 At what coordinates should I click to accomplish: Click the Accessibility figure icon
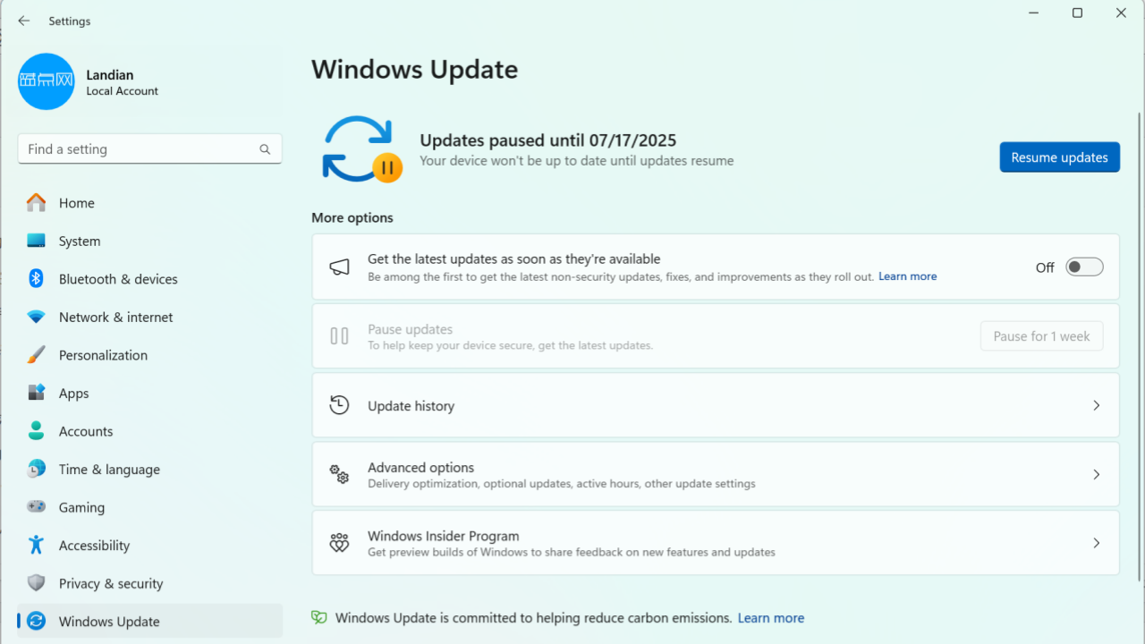[x=36, y=546]
